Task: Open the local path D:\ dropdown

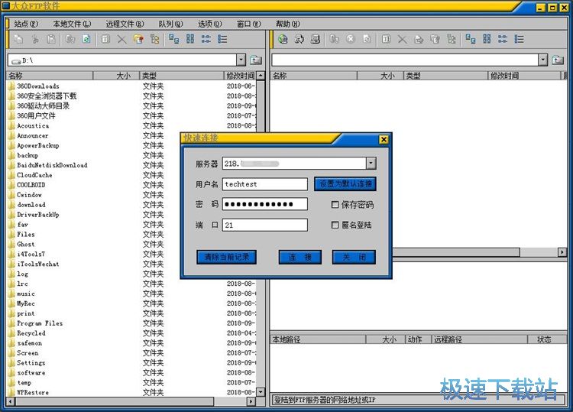Action: click(241, 60)
